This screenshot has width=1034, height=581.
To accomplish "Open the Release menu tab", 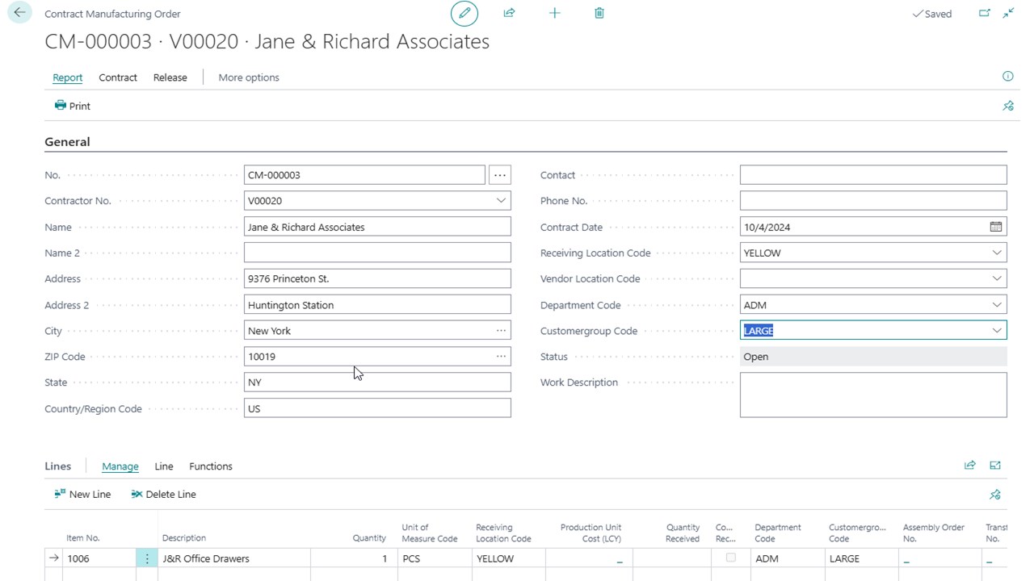I will click(170, 77).
